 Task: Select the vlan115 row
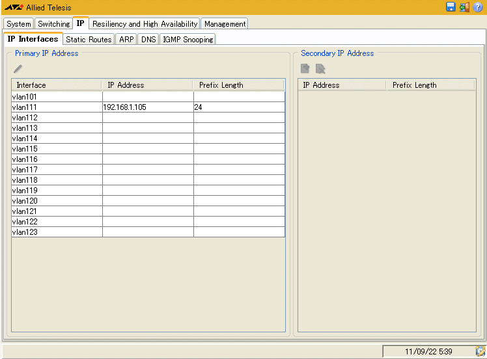(148, 149)
